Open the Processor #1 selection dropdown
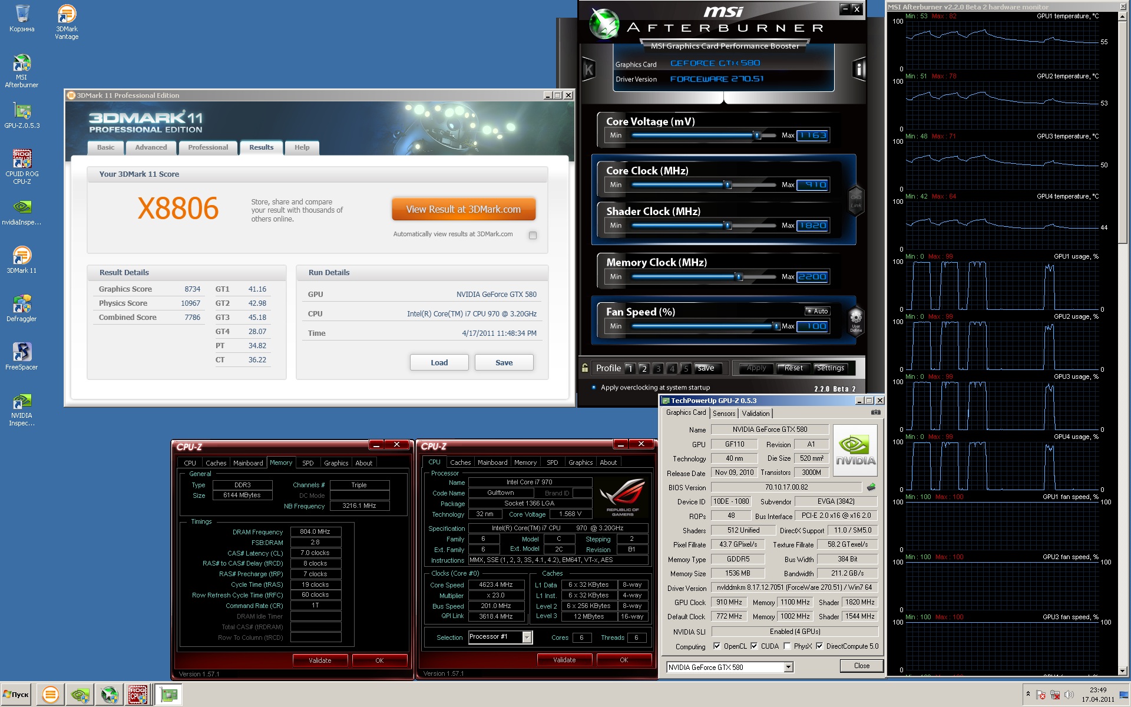Screen dimensions: 1131x707 (527, 637)
